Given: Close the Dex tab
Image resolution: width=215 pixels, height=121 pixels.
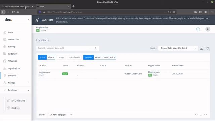Looking at the screenshot, I should tap(68, 6).
